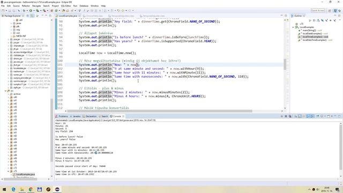Viewport: 343px width, 193px height.
Task: Open the Run menu
Action: coord(75,6)
